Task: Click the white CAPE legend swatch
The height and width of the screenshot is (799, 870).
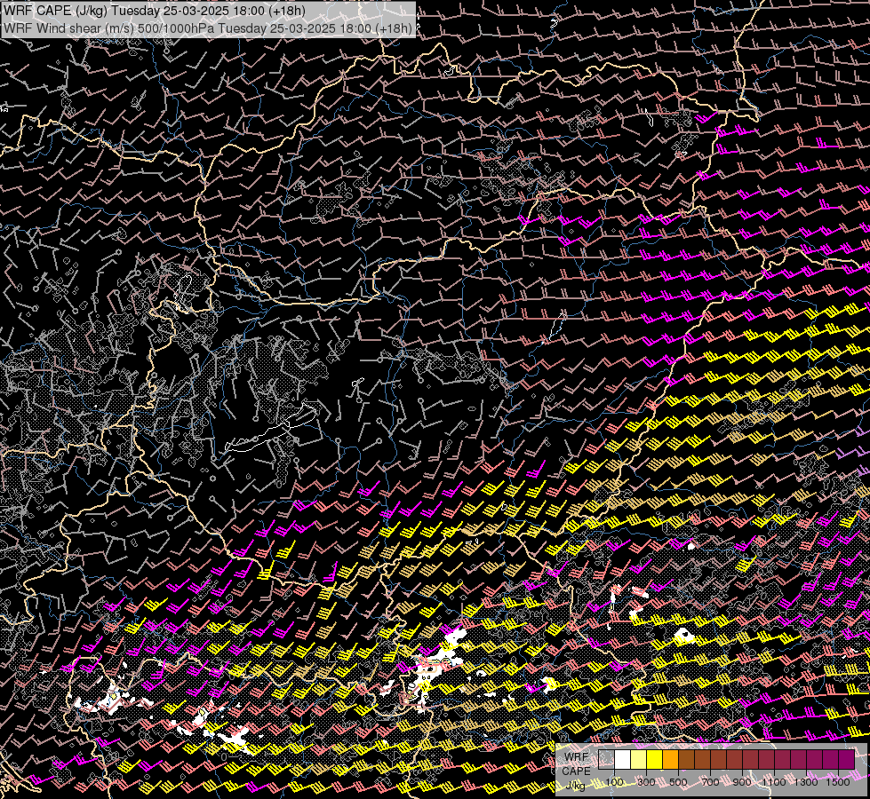Action: pos(623,760)
